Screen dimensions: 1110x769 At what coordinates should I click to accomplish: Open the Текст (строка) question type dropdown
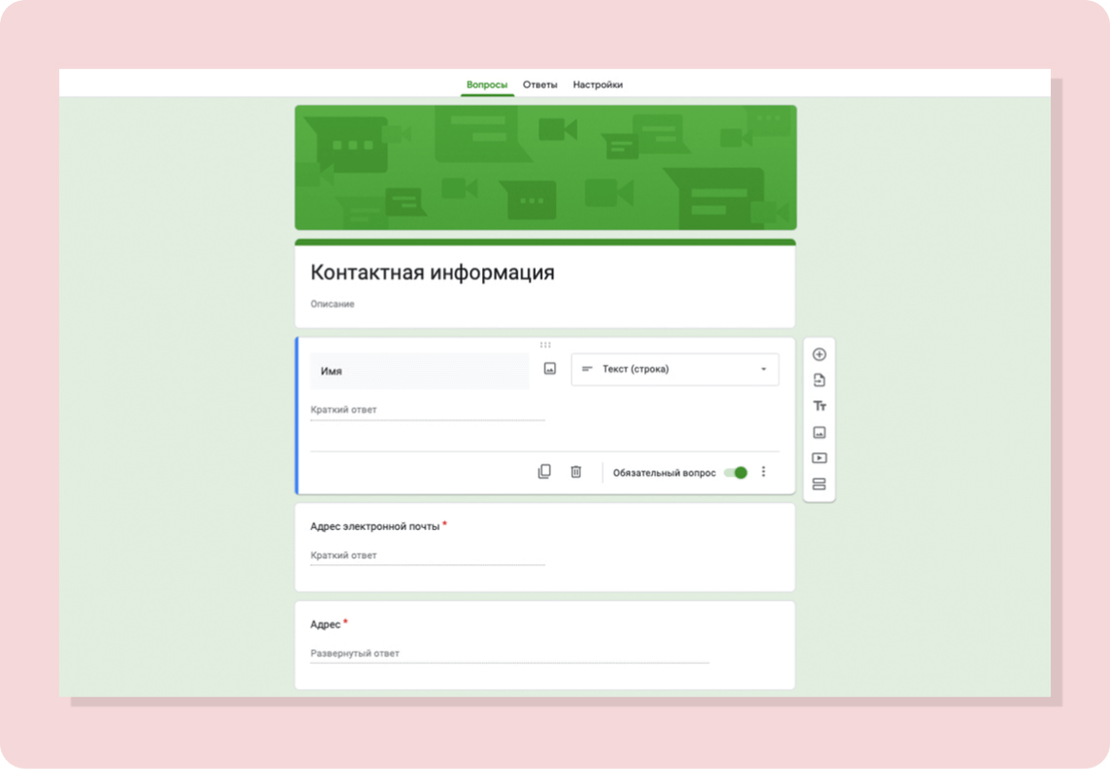675,369
